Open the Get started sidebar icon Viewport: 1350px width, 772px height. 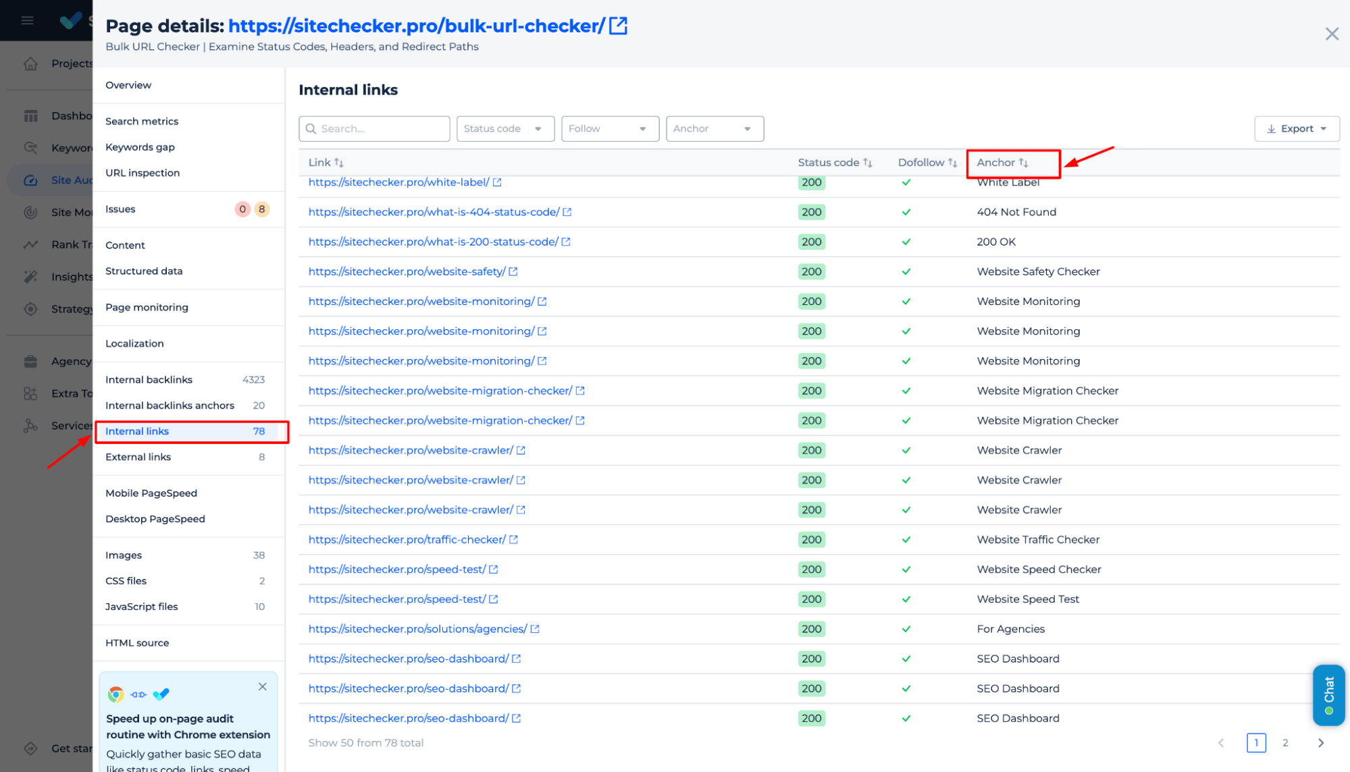pyautogui.click(x=30, y=748)
